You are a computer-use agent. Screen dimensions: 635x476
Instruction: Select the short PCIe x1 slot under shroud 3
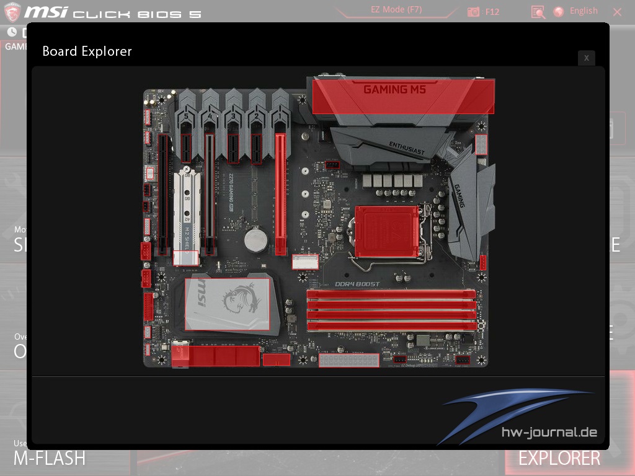[x=233, y=149]
